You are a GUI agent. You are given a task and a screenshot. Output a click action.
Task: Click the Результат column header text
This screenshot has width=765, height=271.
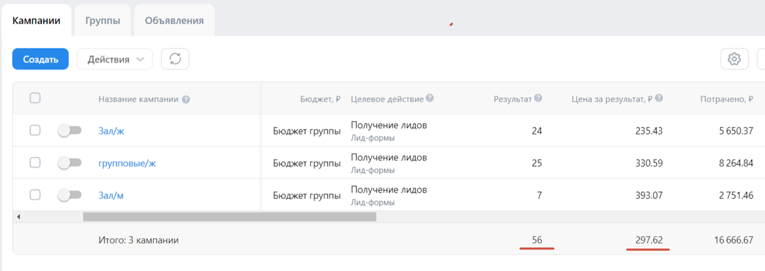[513, 99]
